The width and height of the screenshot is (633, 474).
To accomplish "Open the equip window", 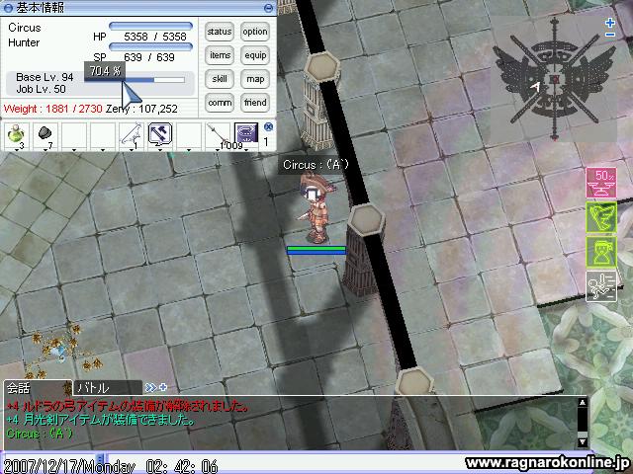I will (x=255, y=55).
